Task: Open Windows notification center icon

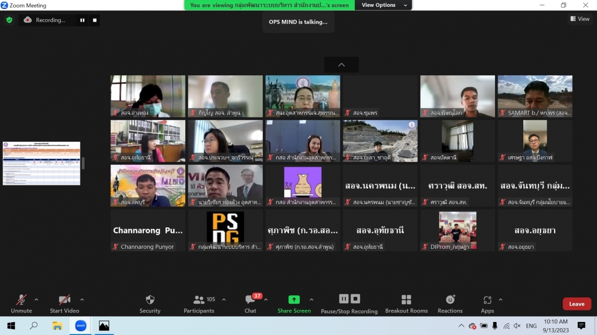Action: click(x=581, y=326)
